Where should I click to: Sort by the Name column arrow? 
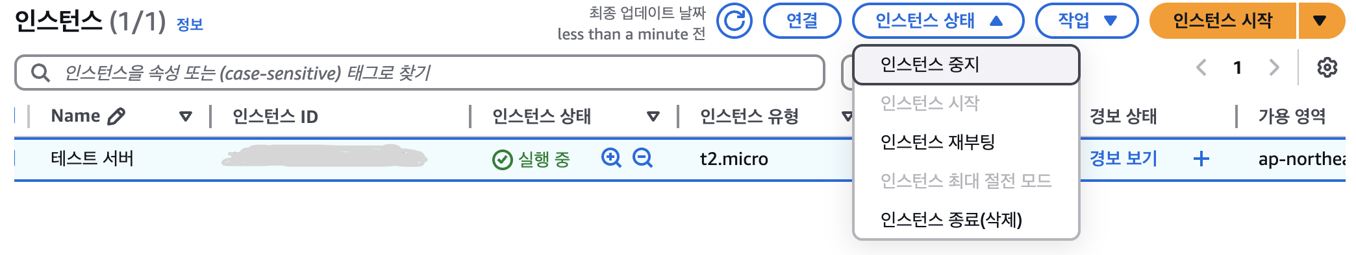(x=186, y=116)
